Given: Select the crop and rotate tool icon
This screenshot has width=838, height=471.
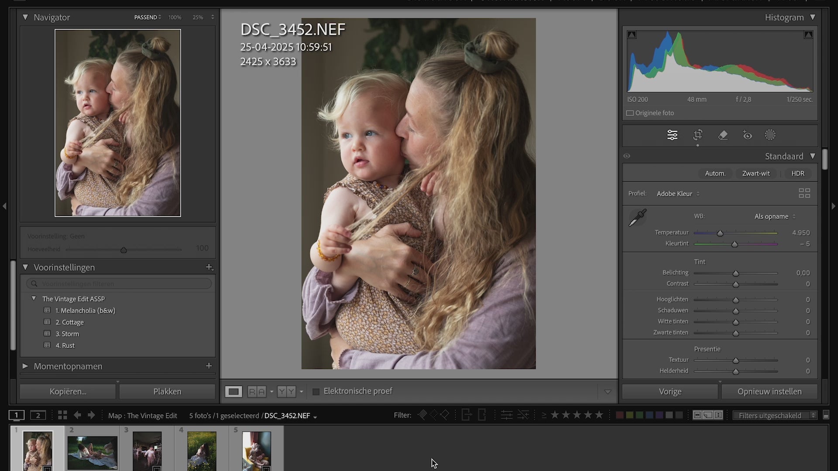Looking at the screenshot, I should [x=697, y=135].
